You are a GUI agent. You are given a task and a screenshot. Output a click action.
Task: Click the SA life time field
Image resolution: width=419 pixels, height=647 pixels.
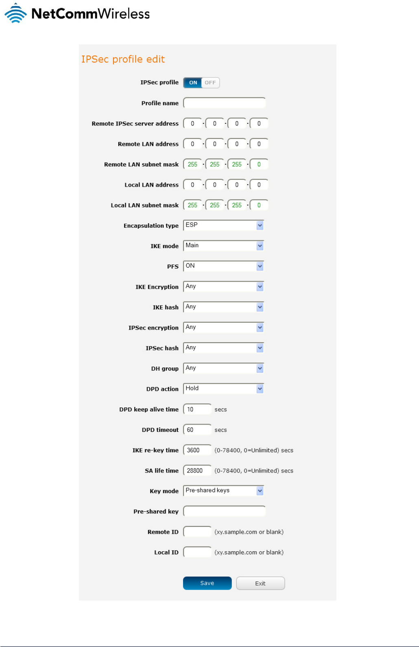coord(197,471)
